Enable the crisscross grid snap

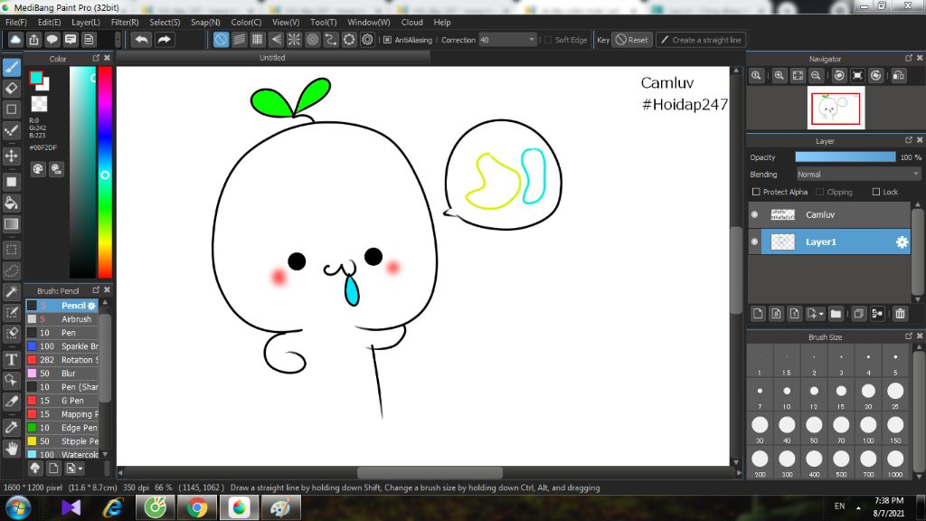tap(258, 40)
